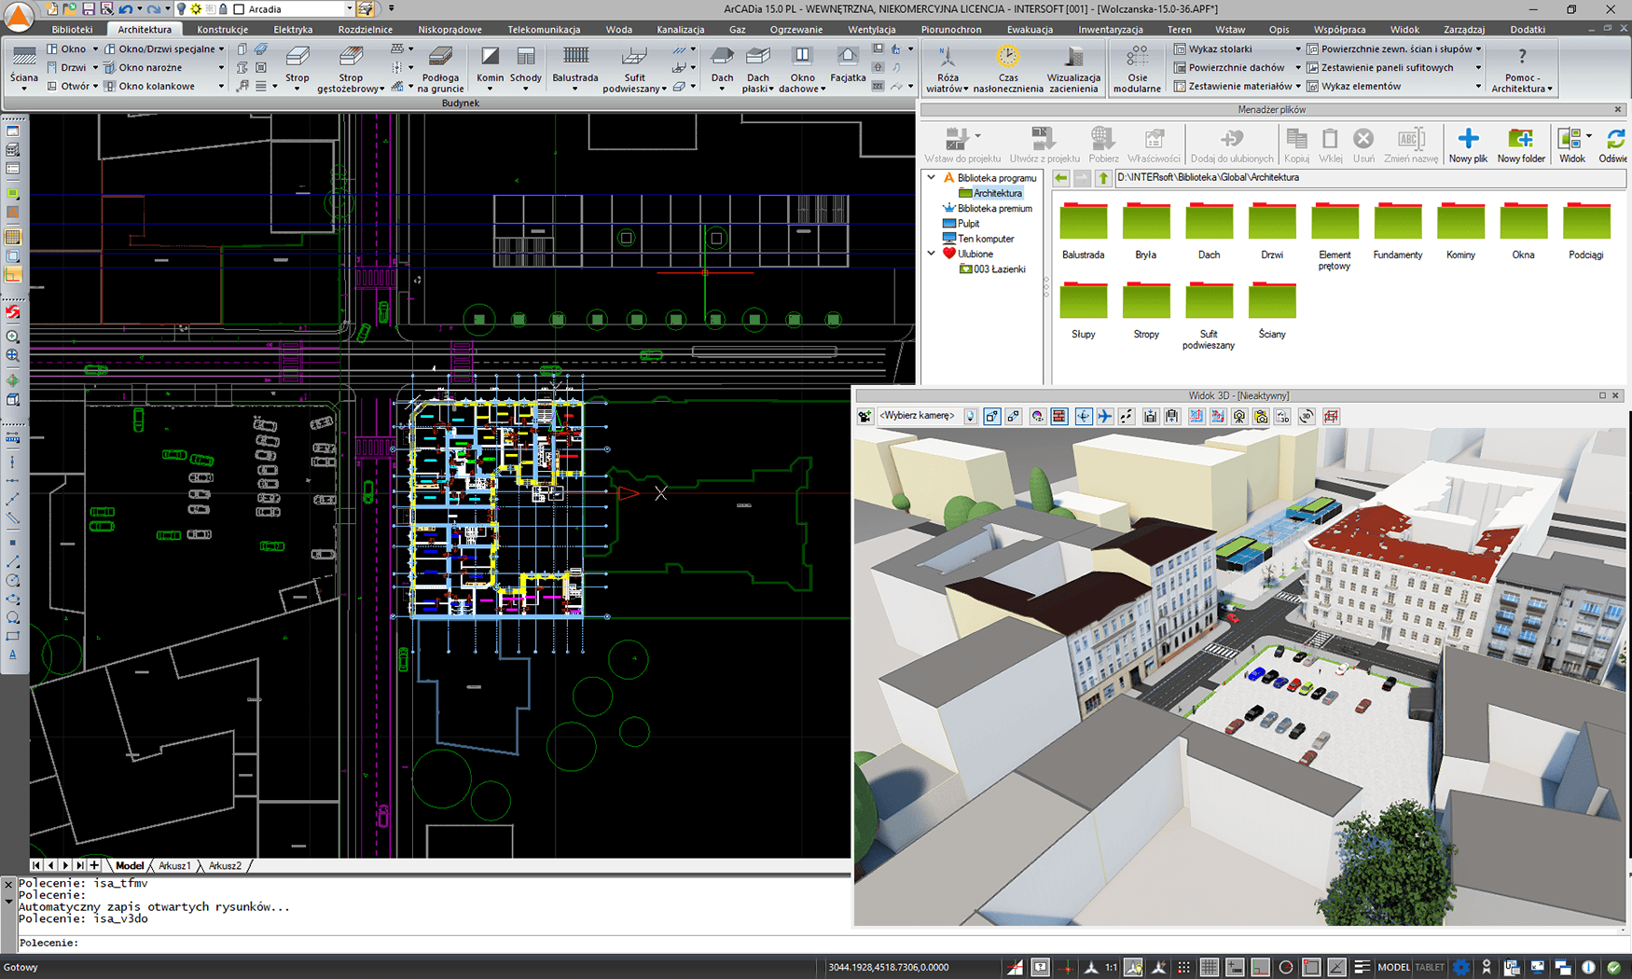Viewport: 1632px width, 979px height.
Task: Select the Komin chimney tool
Action: click(x=490, y=66)
